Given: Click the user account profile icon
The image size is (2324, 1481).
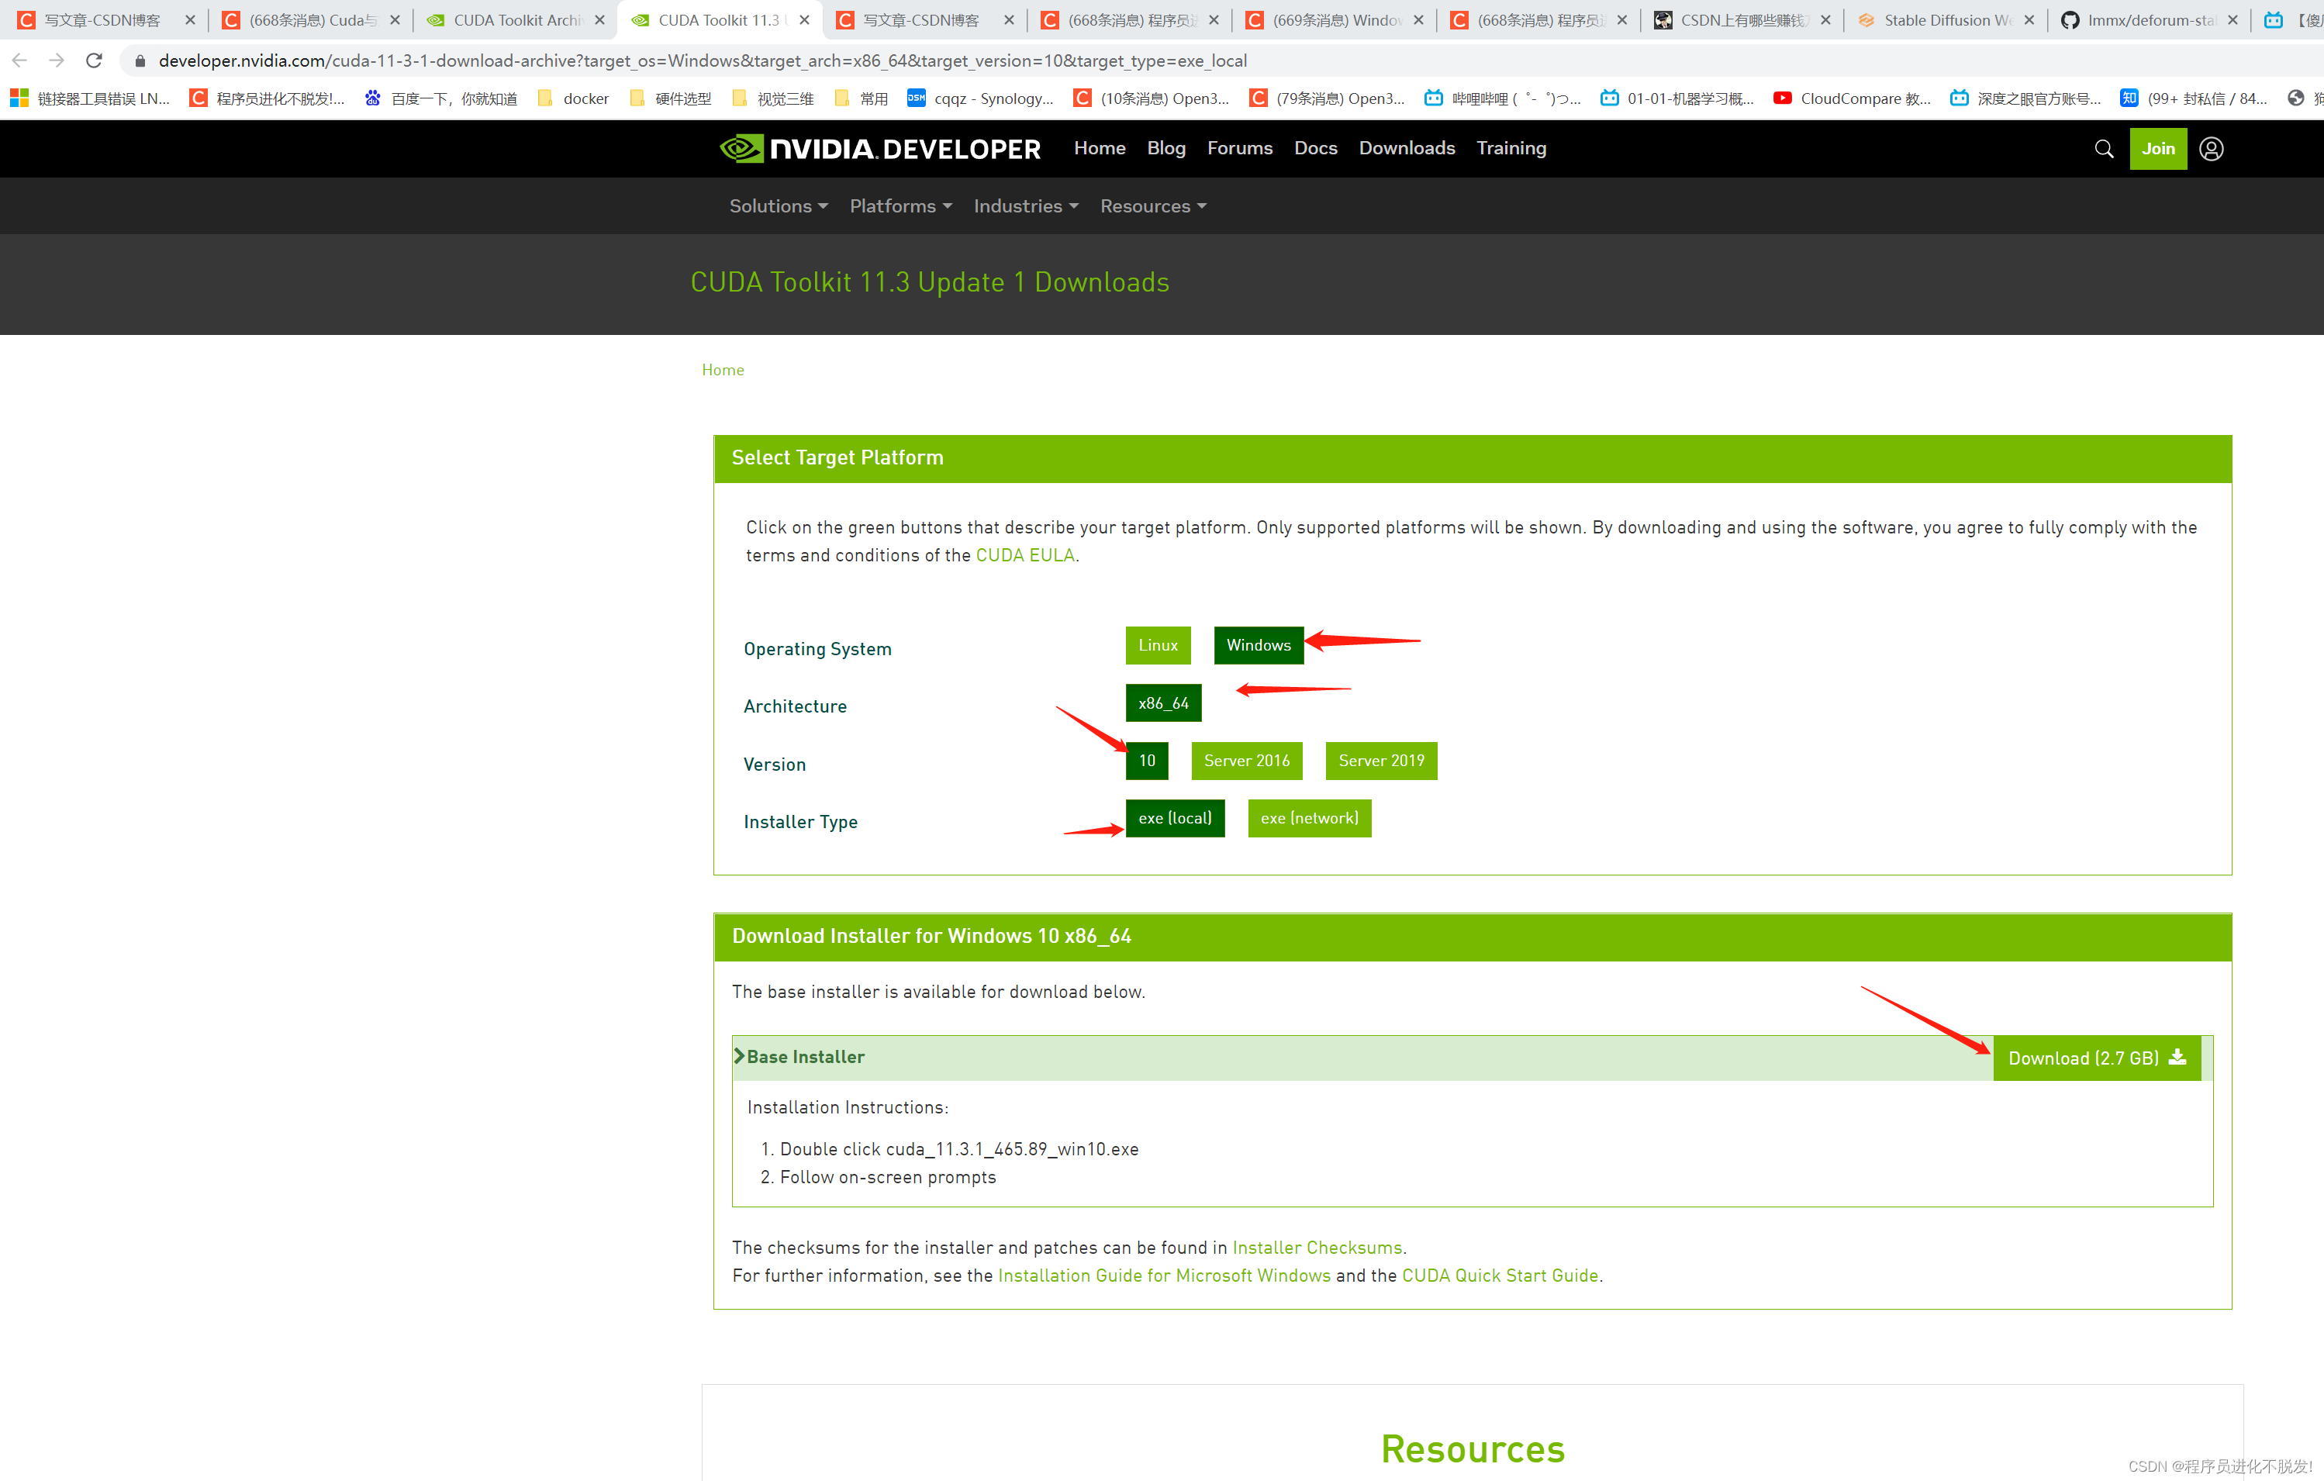Looking at the screenshot, I should click(2210, 149).
